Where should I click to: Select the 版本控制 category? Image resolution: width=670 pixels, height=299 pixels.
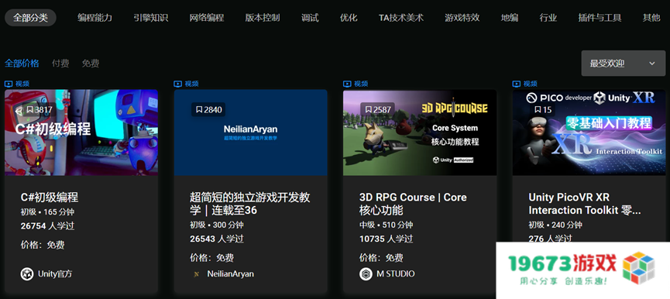click(263, 18)
